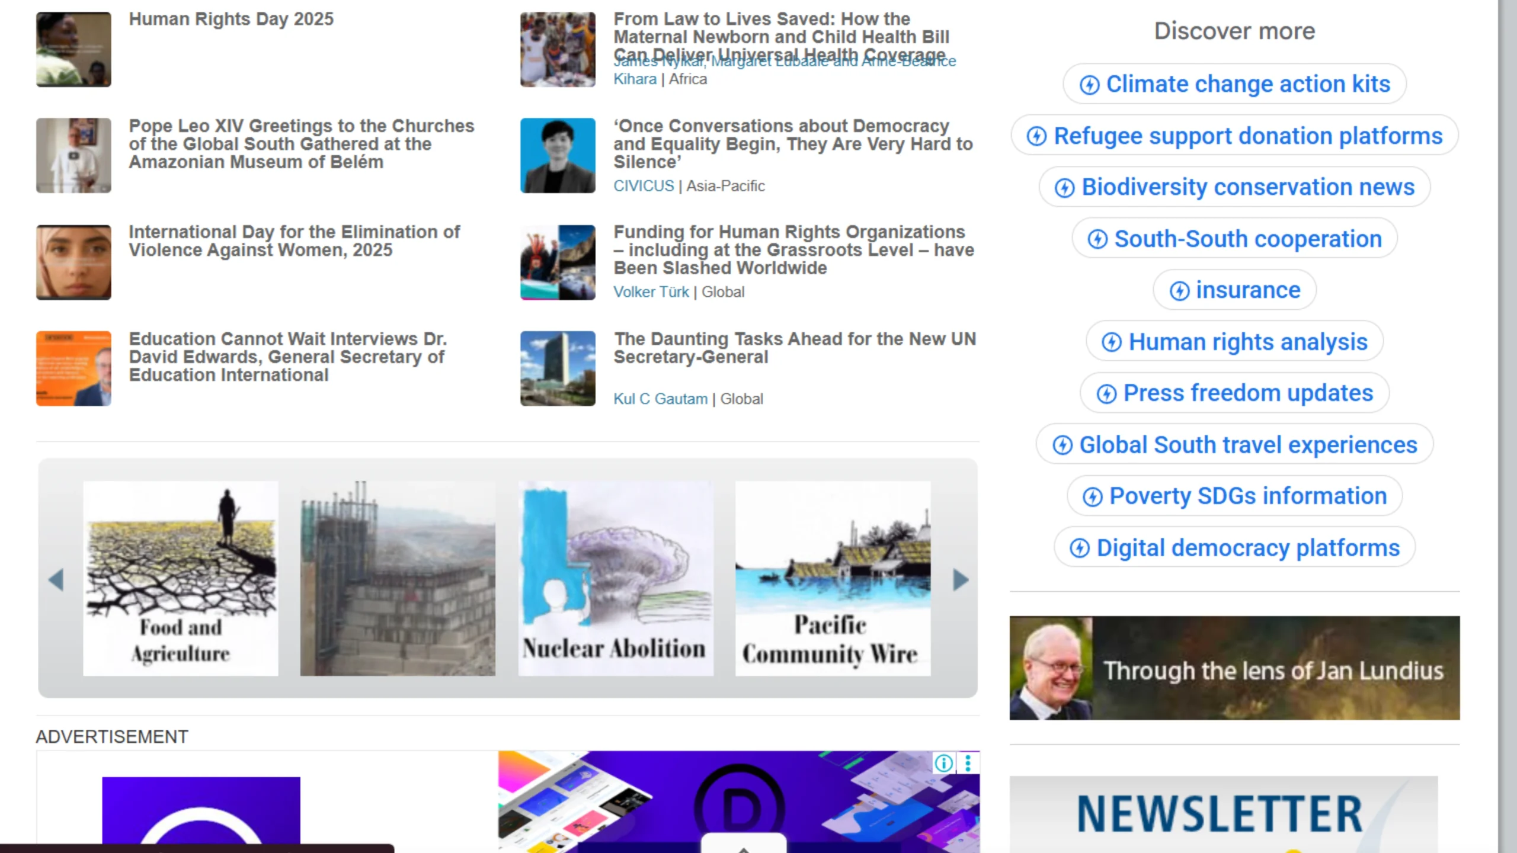1517x853 pixels.
Task: Click author link Volker Türk
Action: click(x=651, y=292)
